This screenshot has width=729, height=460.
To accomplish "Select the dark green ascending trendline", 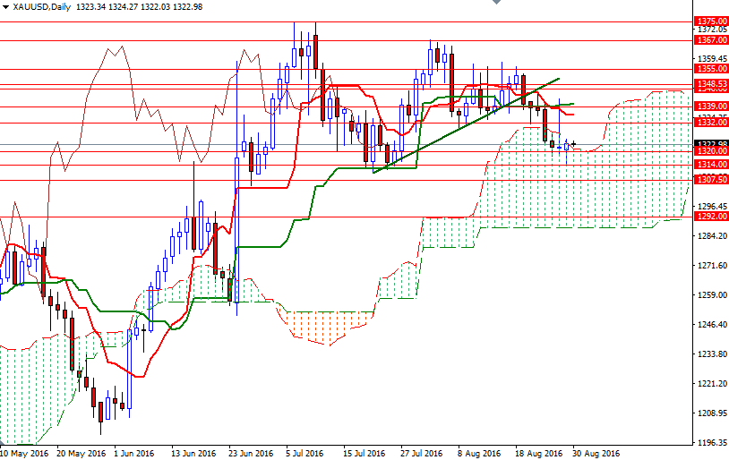I will pos(466,125).
